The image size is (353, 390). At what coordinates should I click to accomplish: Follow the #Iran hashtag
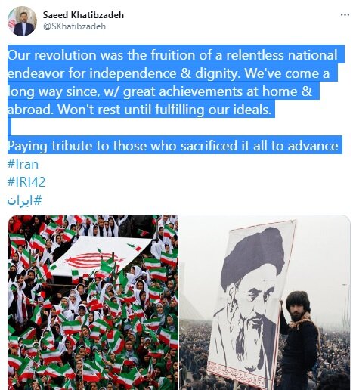point(23,164)
